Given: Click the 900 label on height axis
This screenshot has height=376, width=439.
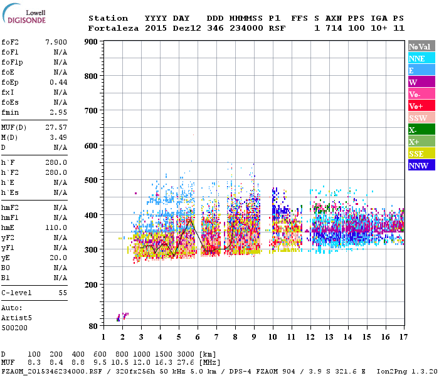Looking at the screenshot, I should 91,42.
